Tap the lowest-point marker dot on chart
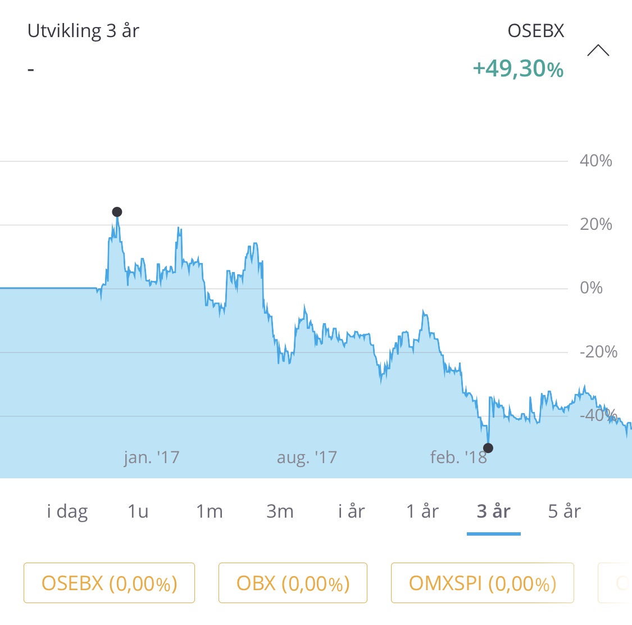The height and width of the screenshot is (625, 632). point(488,448)
